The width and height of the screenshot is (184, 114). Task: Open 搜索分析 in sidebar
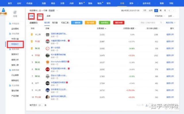click(x=15, y=60)
